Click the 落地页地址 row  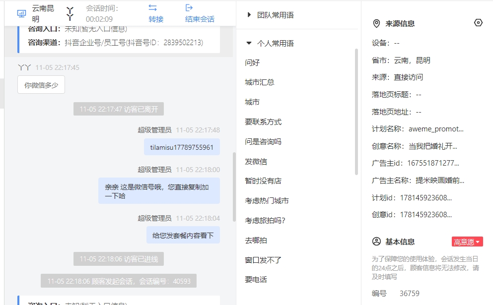(397, 112)
